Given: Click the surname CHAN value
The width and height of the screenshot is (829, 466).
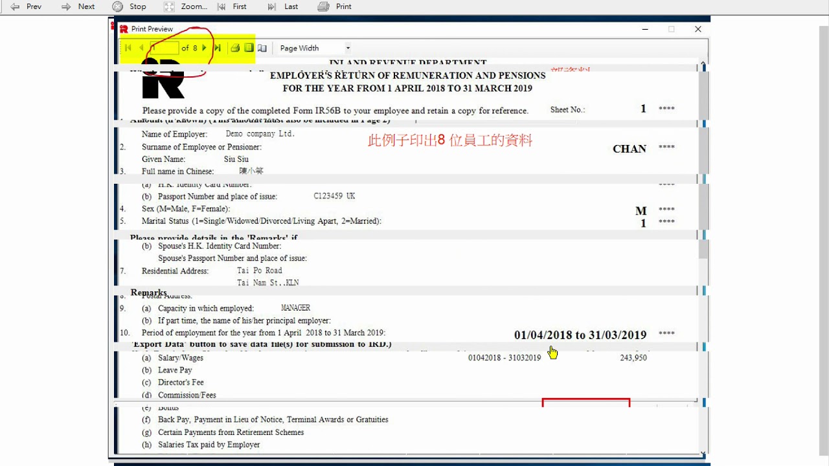Looking at the screenshot, I should click(630, 149).
